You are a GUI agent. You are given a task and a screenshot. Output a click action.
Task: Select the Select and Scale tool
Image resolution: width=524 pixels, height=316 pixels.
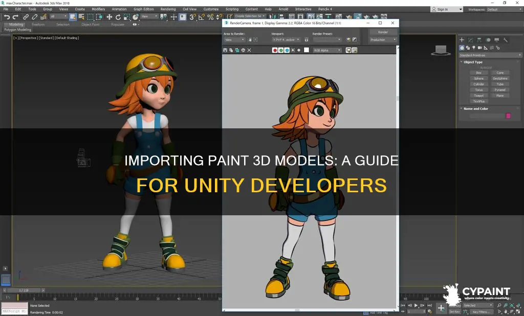[x=127, y=17]
